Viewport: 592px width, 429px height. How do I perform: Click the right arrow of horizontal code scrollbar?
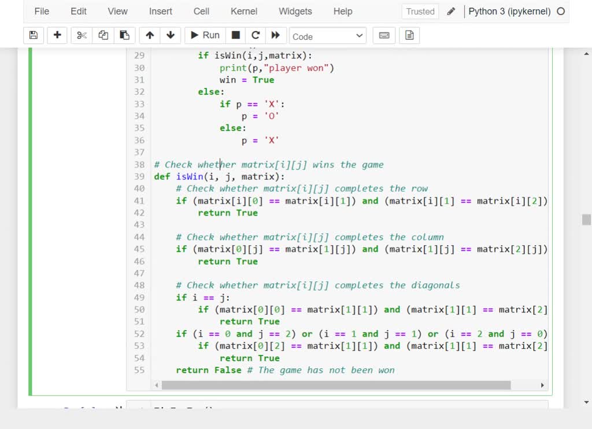pos(542,385)
